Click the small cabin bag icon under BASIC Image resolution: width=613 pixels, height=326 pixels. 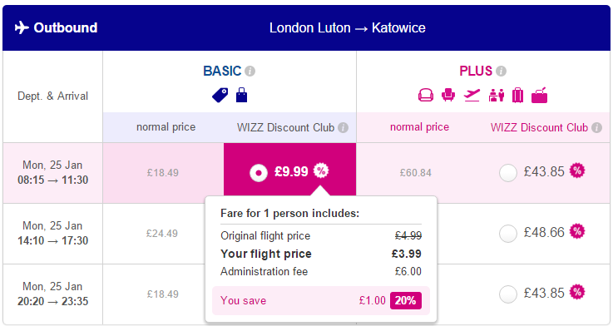click(x=241, y=95)
